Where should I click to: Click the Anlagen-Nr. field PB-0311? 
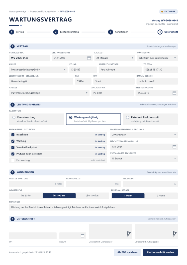(112, 93)
